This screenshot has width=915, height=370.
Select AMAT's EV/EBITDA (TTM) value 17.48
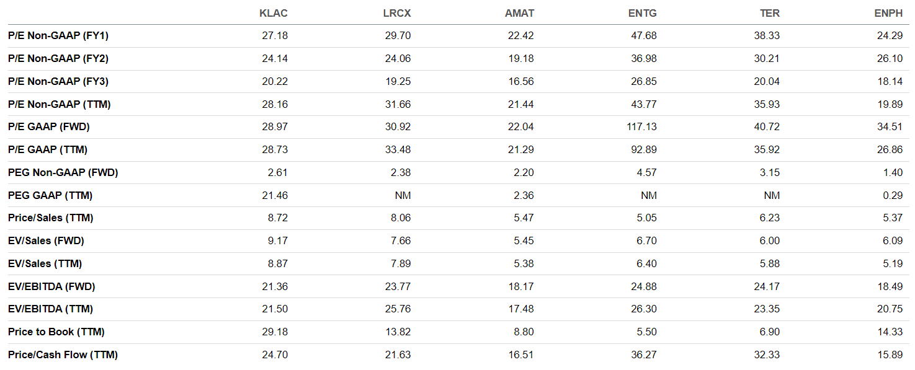(x=521, y=309)
